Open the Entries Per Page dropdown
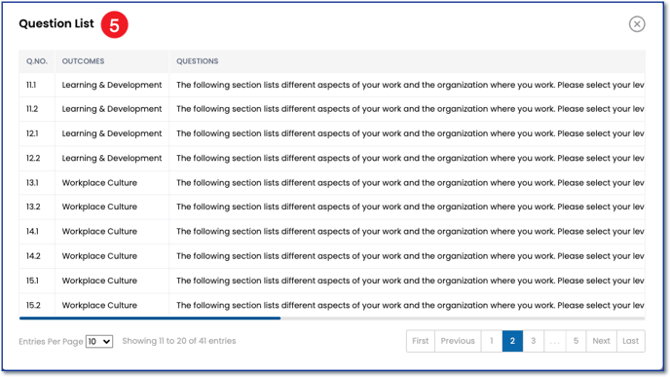This screenshot has height=377, width=670. pyautogui.click(x=99, y=341)
